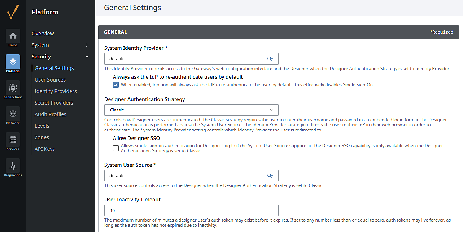Click the General Settings page title
This screenshot has width=463, height=232.
tap(132, 8)
